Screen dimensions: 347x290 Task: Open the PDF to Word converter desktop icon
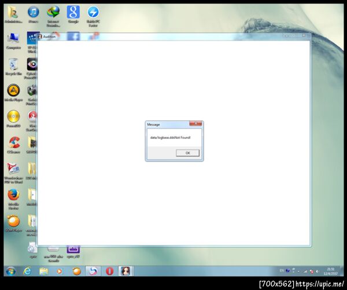pos(13,173)
